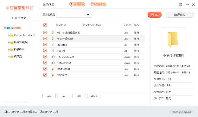Click the desktop.ini file icon
The height and width of the screenshot is (117, 198).
point(53,45)
